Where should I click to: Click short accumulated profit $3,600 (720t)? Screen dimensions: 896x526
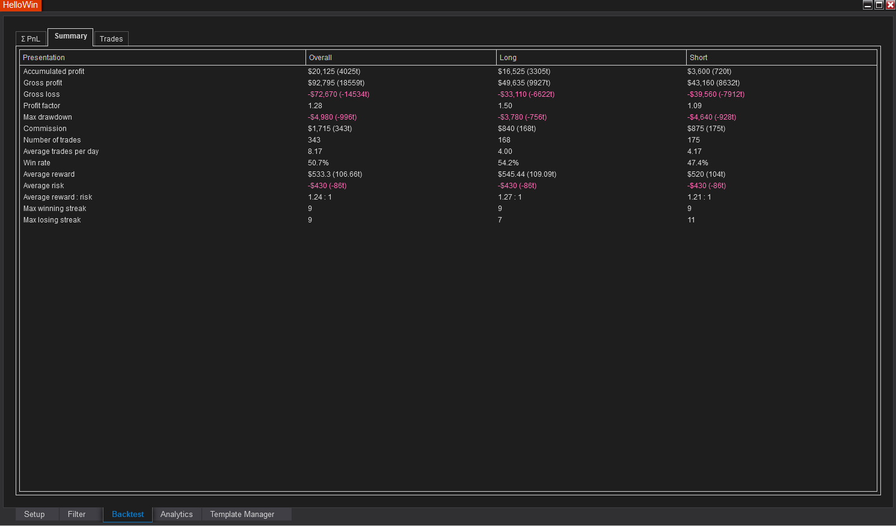[x=710, y=72]
